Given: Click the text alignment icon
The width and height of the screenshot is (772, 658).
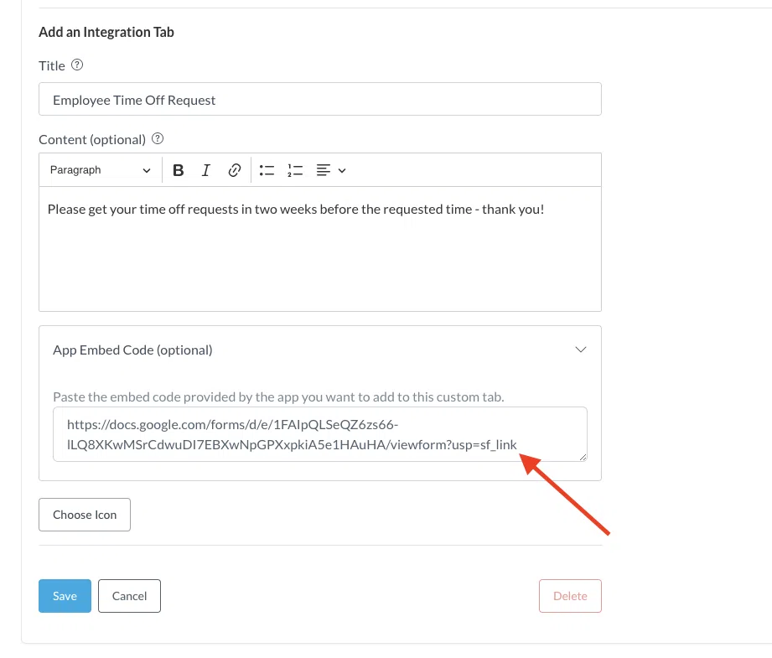Looking at the screenshot, I should pyautogui.click(x=324, y=170).
